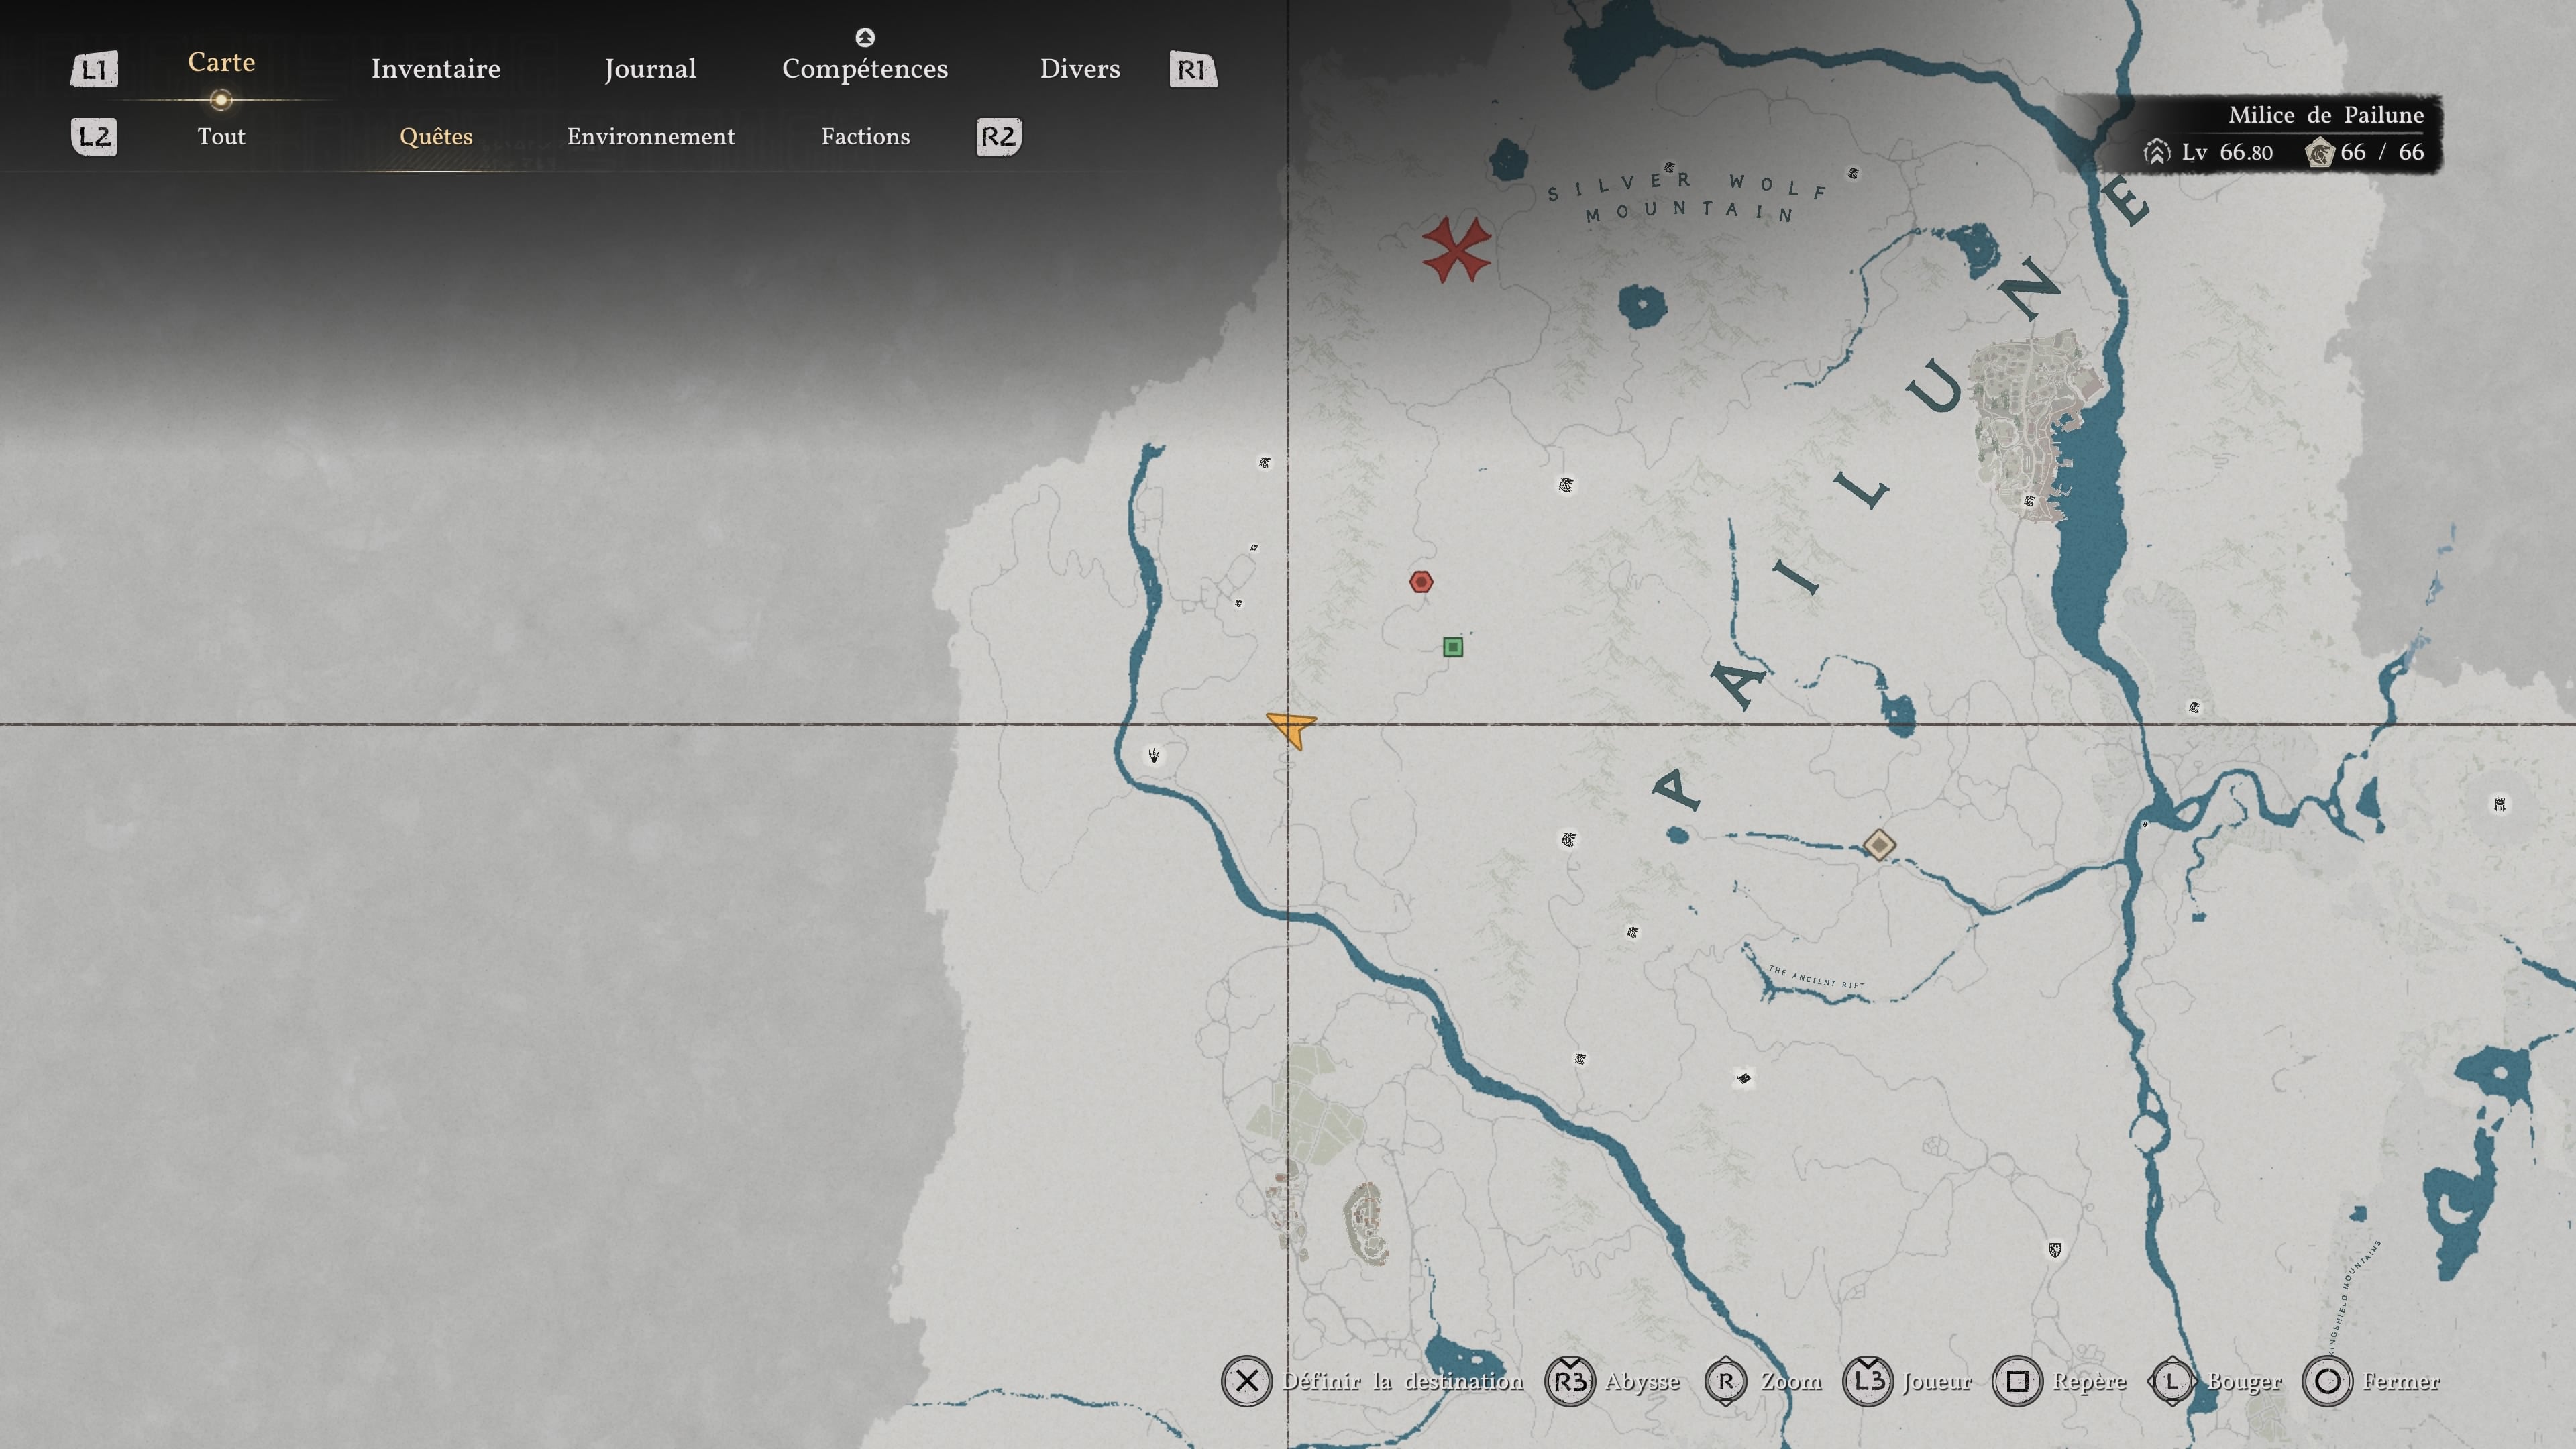
Task: Click the castle tower icon at the far east
Action: pos(2499,804)
